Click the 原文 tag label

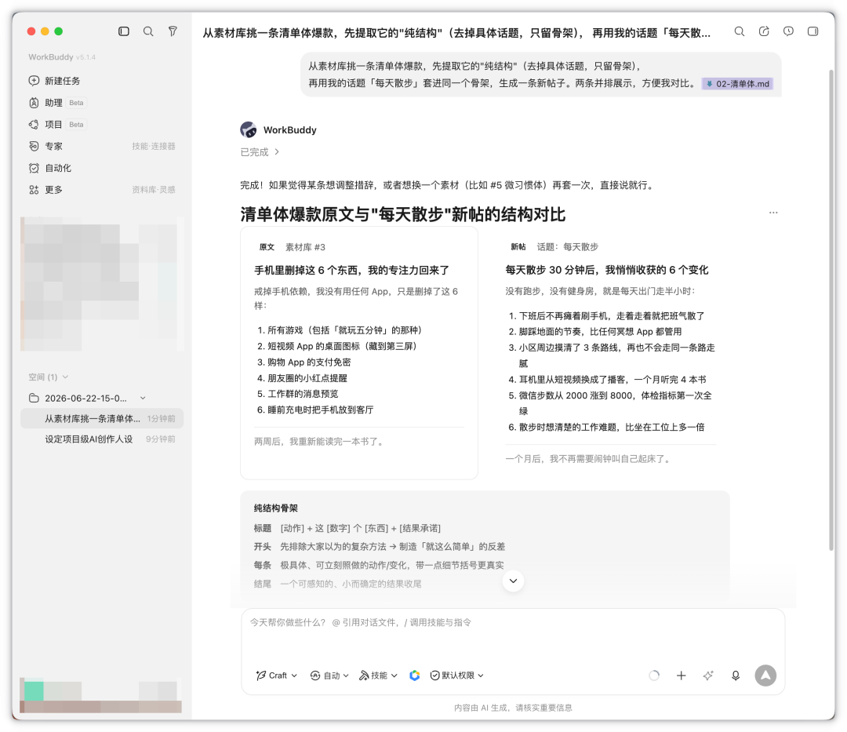point(267,247)
